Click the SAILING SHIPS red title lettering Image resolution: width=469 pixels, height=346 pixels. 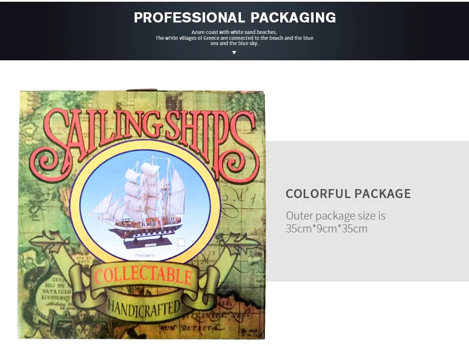[145, 145]
